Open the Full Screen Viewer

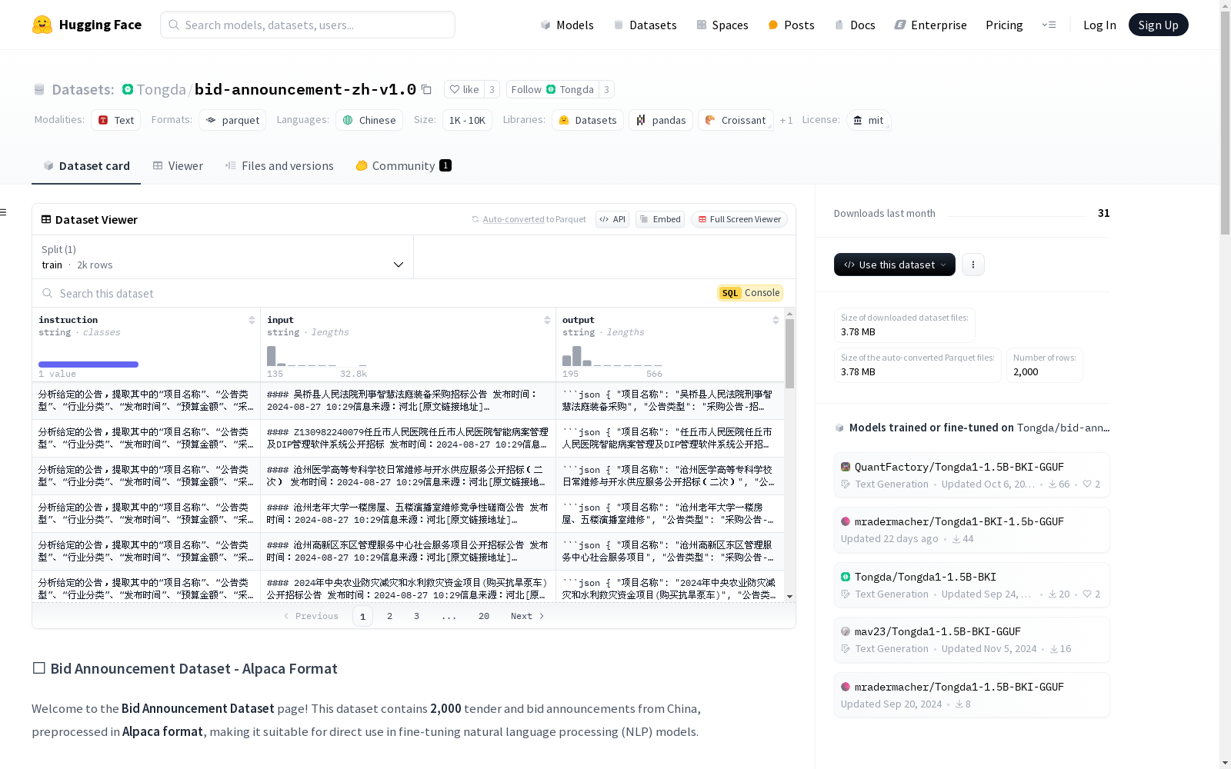click(x=739, y=219)
